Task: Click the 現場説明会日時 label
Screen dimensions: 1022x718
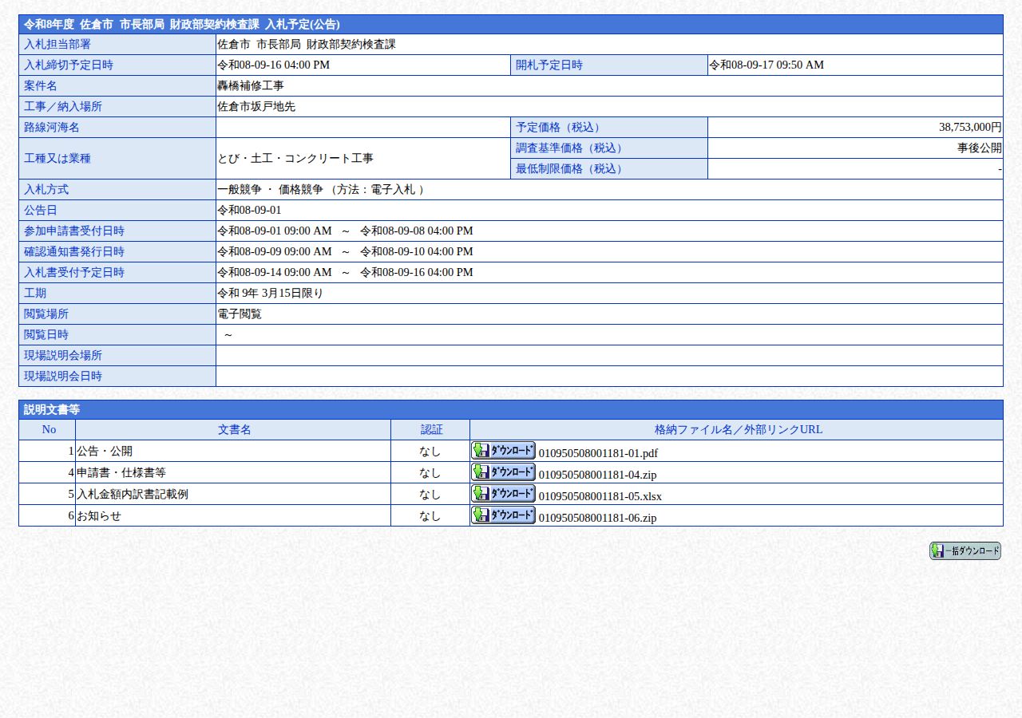Action: 63,377
